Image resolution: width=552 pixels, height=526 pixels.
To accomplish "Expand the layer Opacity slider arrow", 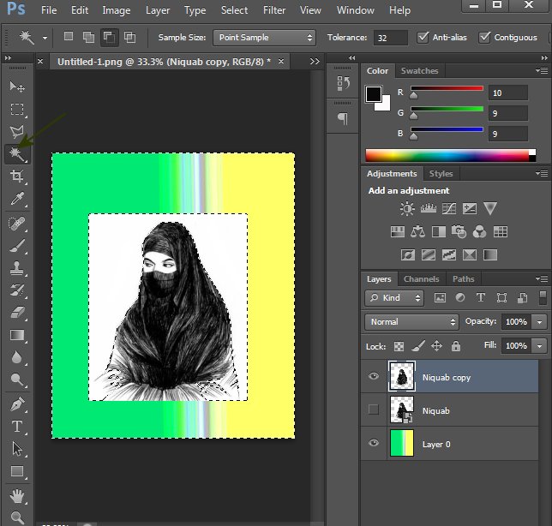I will 539,322.
